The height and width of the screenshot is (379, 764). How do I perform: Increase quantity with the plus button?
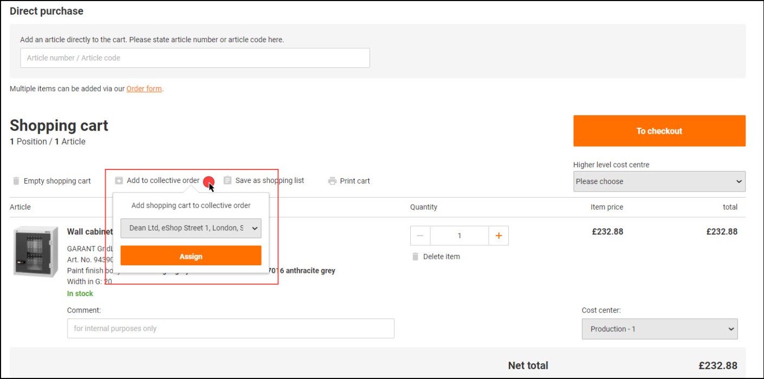498,236
